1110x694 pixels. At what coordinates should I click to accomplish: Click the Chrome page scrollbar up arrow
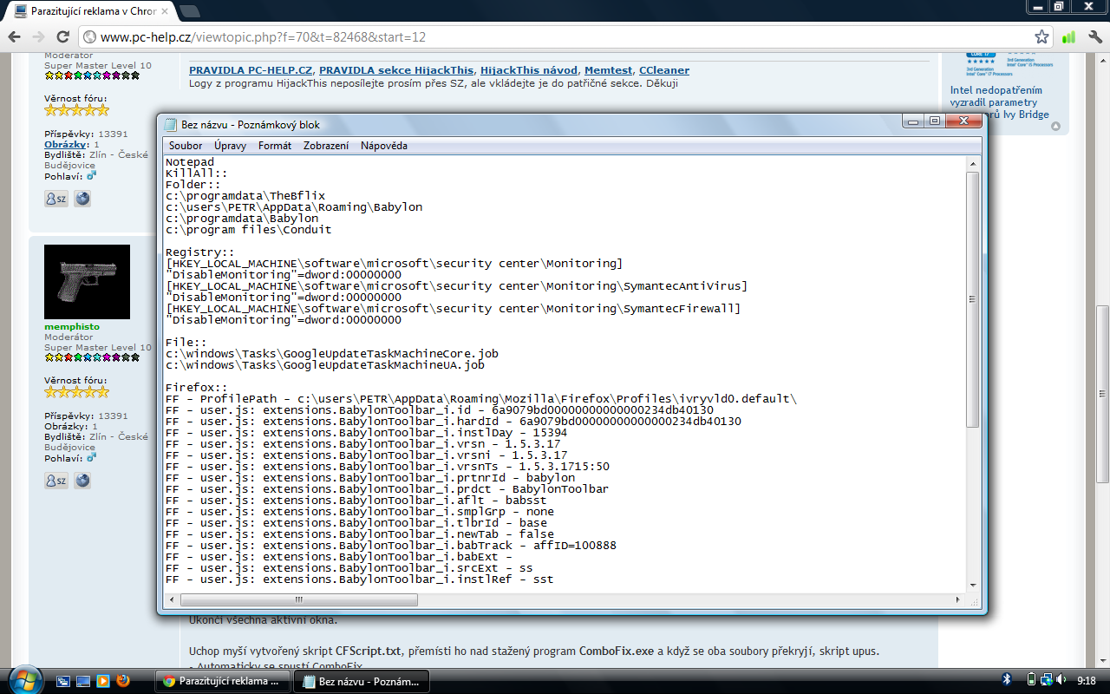1102,60
